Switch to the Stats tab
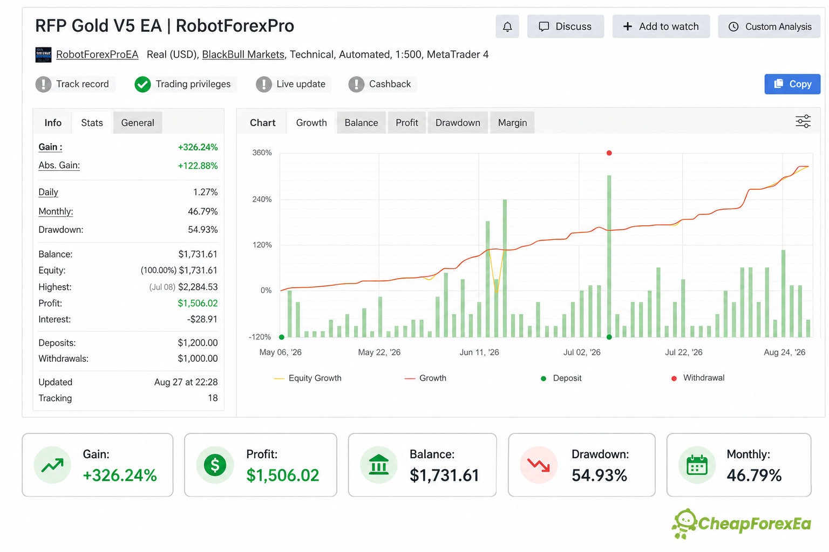 point(92,123)
